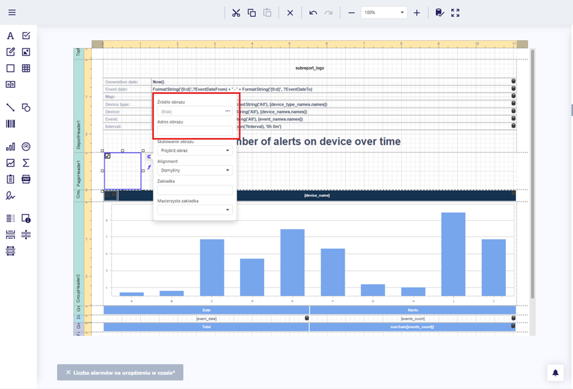Close the Liczba alarmów report tab
Image resolution: width=573 pixels, height=389 pixels.
(68, 373)
